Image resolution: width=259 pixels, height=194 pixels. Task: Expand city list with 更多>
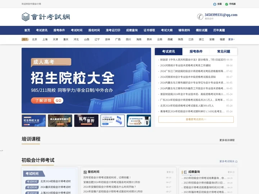coord(231,39)
